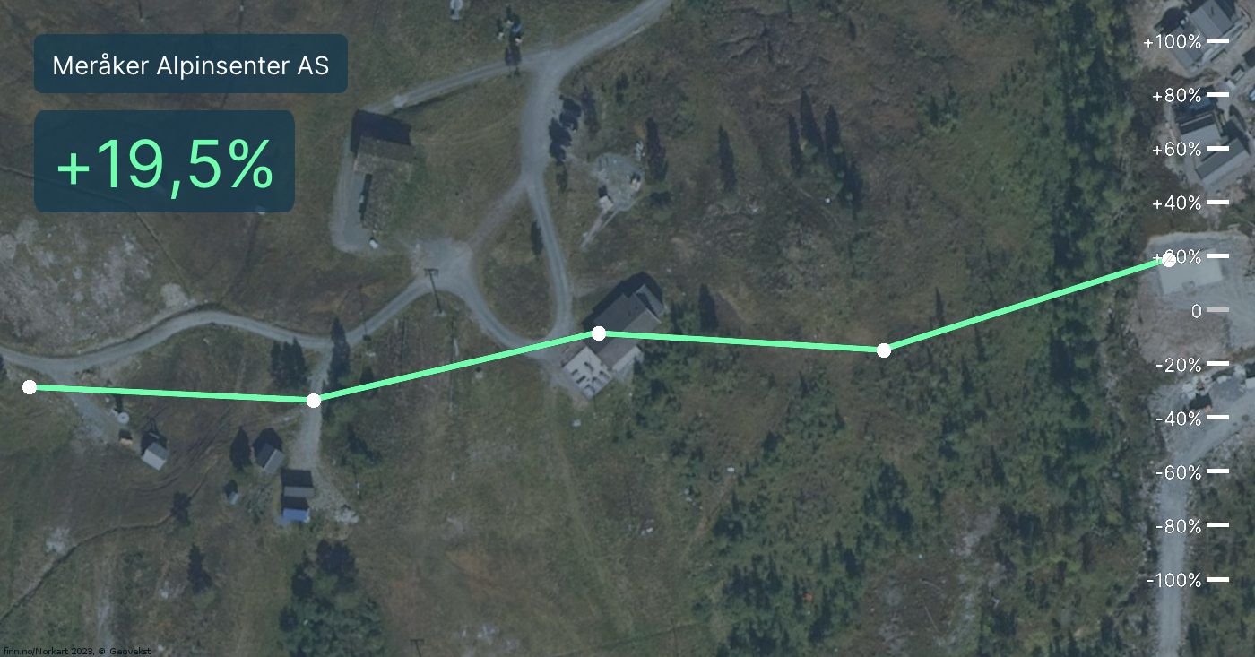The width and height of the screenshot is (1255, 657).
Task: Click the green line segment rising to last point
Action: coord(1026,305)
